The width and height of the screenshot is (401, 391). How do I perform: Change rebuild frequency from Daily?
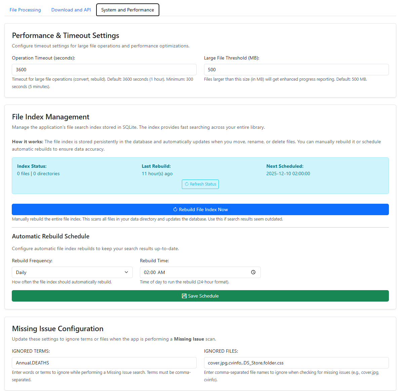pyautogui.click(x=72, y=272)
